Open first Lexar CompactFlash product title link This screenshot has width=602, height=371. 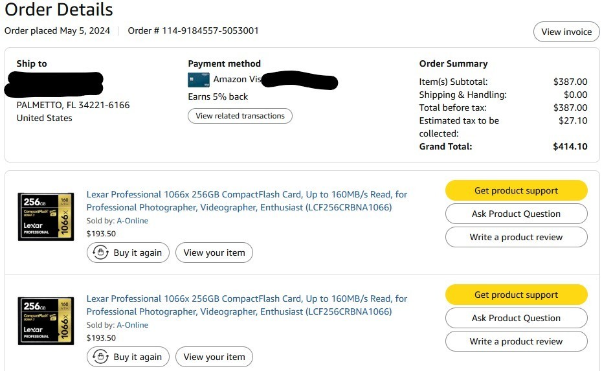tap(247, 201)
